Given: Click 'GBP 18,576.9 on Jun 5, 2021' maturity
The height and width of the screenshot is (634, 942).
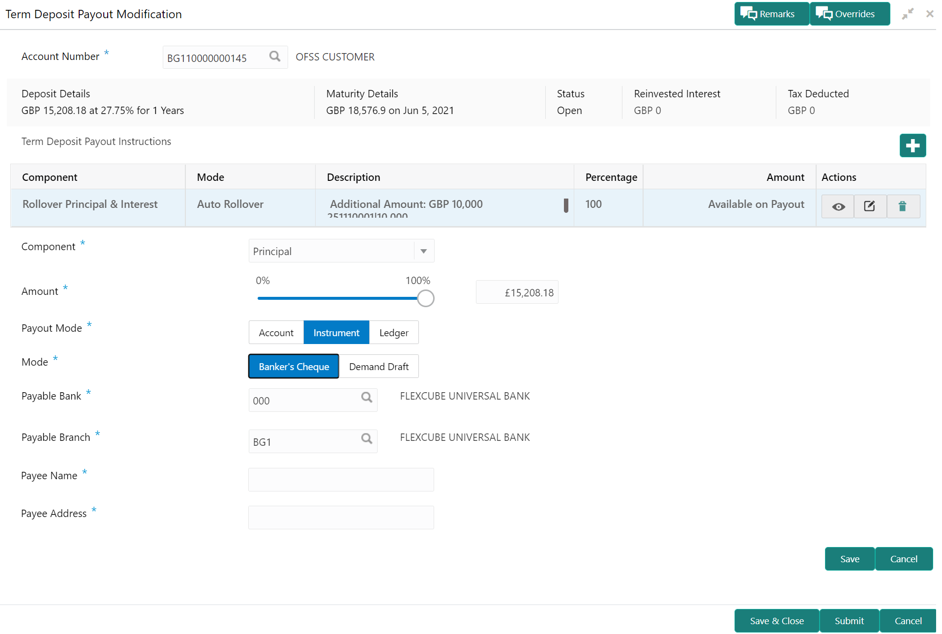Looking at the screenshot, I should (x=390, y=111).
